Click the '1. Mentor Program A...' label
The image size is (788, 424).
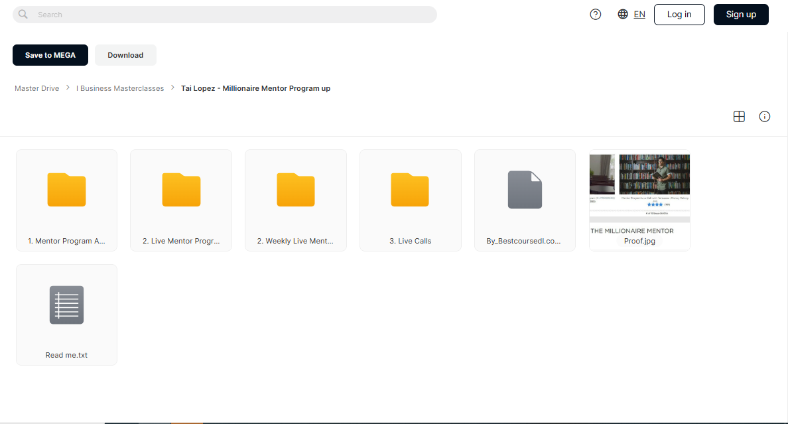click(66, 241)
